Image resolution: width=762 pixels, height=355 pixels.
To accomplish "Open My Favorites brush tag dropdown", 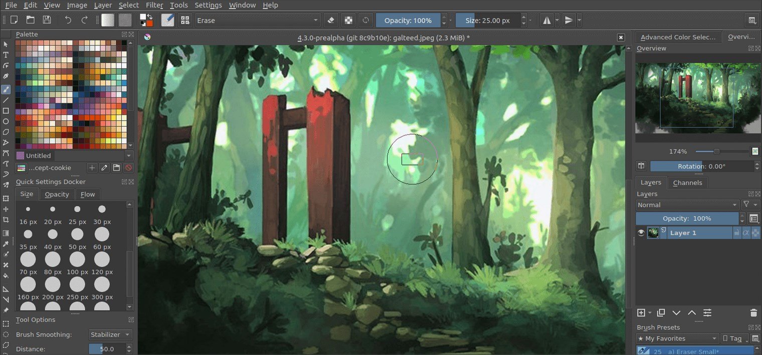I will [x=678, y=338].
